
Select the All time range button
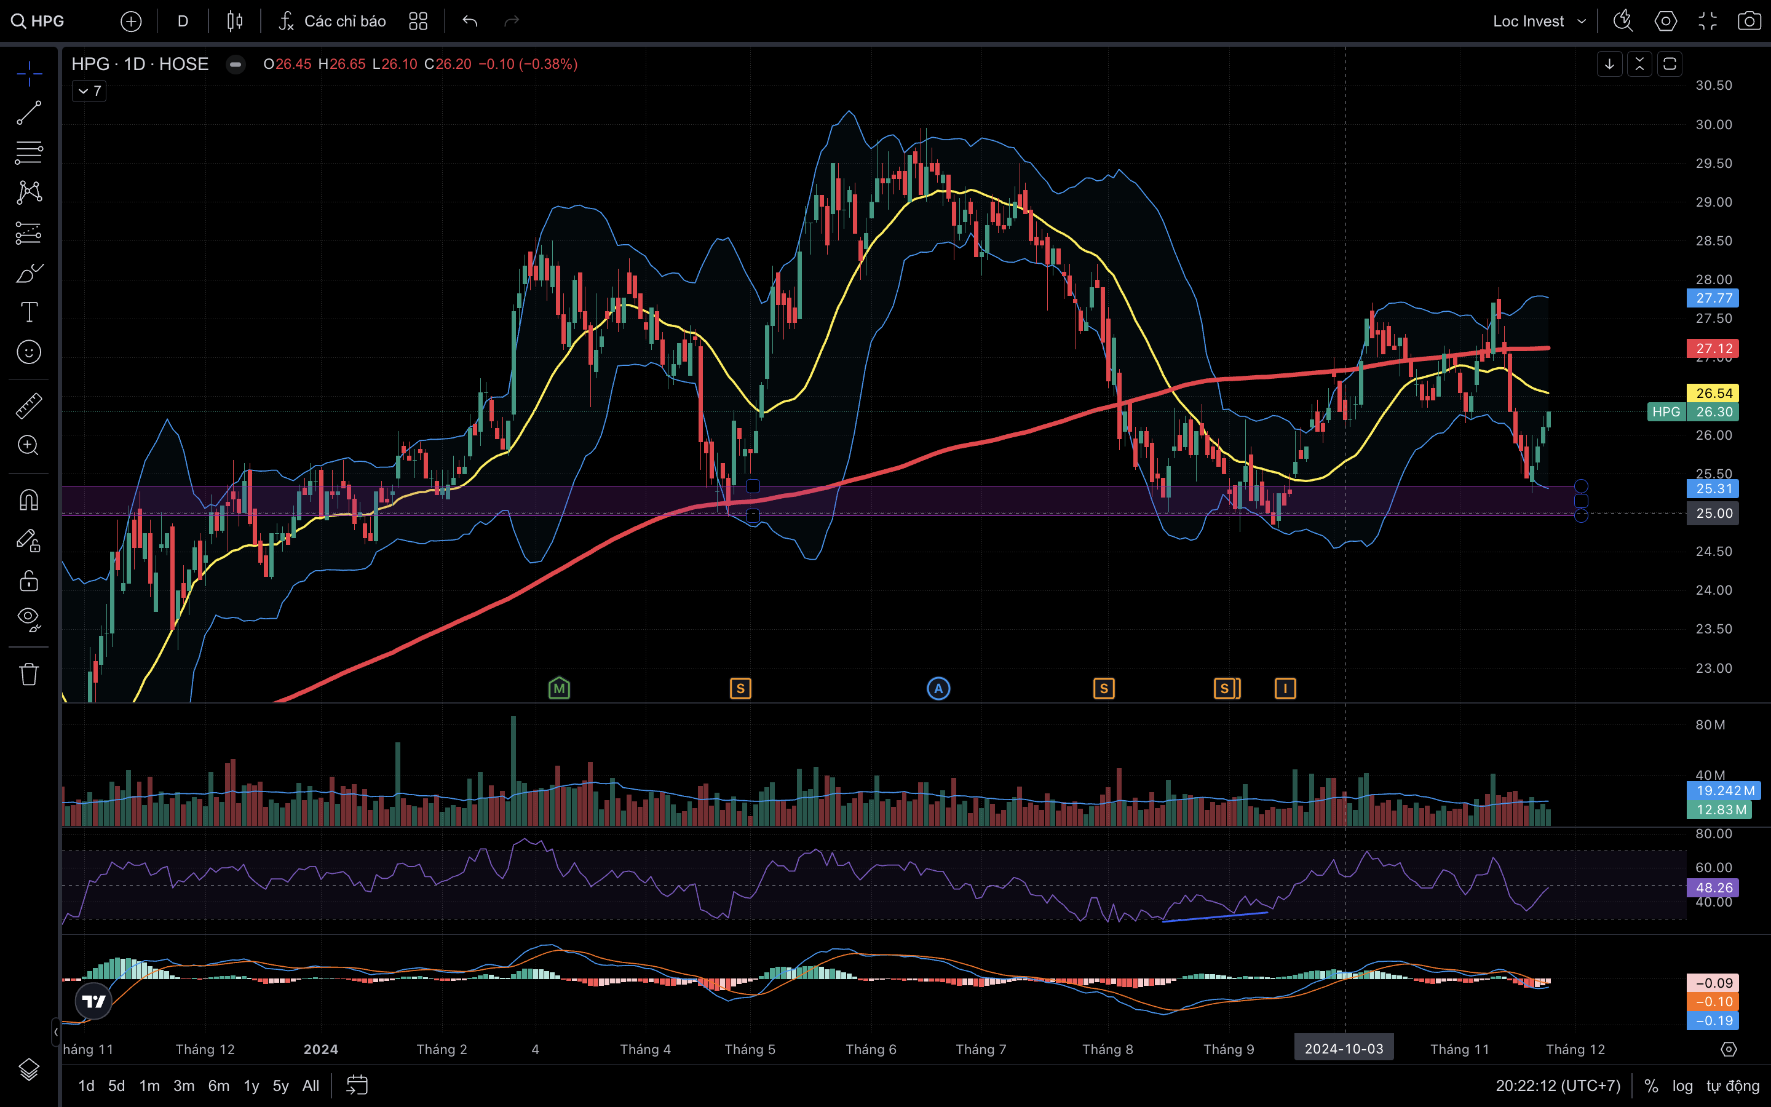point(311,1085)
